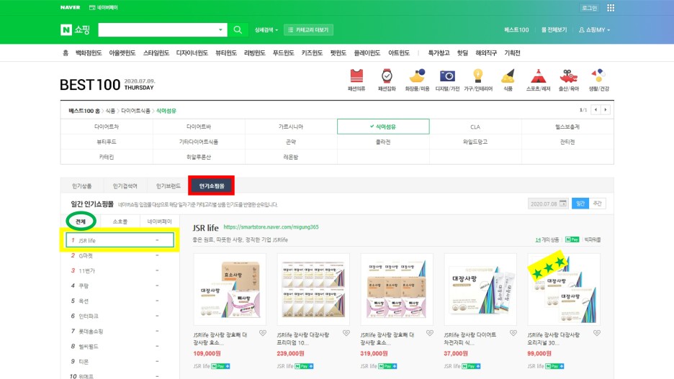Select the 히알루론산 subcategory
Screen dimensions: 674x379
coord(199,157)
